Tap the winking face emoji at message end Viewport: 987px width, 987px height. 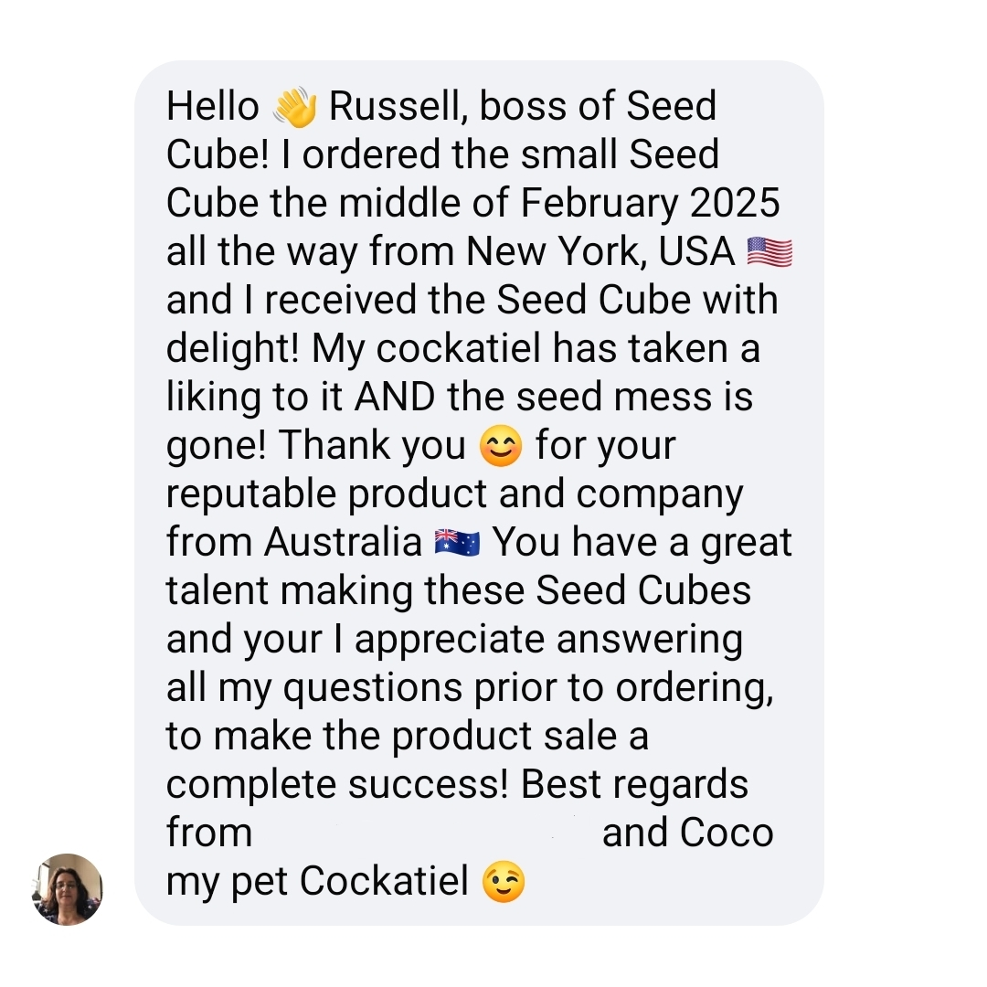[504, 883]
